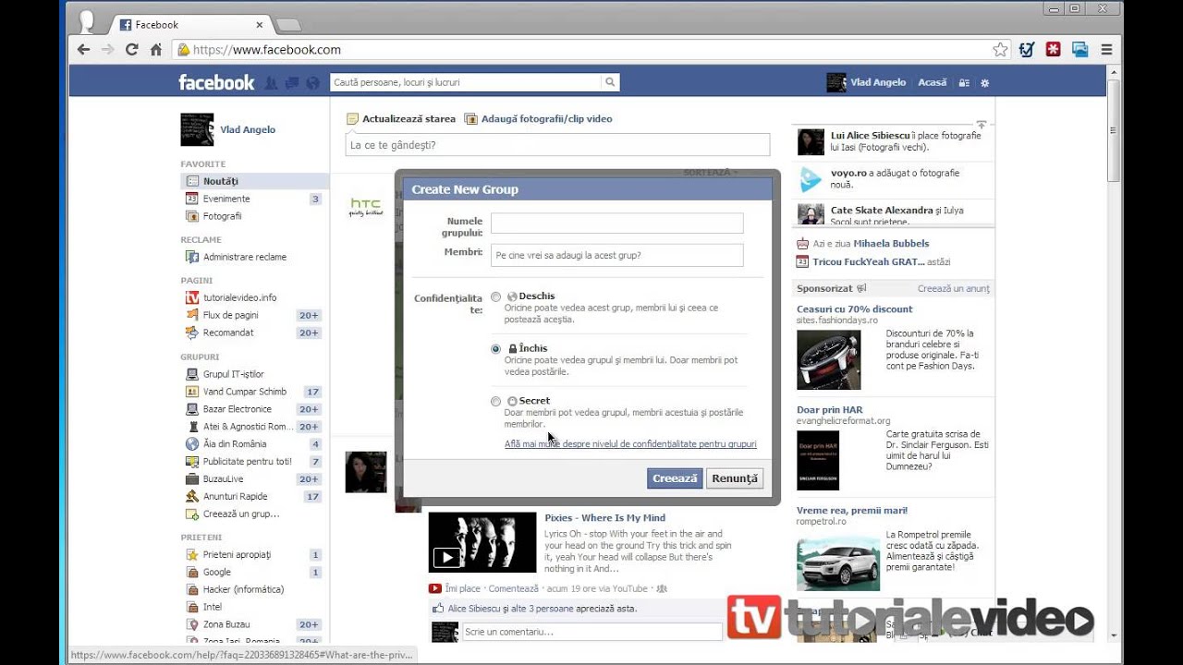This screenshot has height=665, width=1183.
Task: Click the Facebook browser tab
Action: click(x=189, y=25)
